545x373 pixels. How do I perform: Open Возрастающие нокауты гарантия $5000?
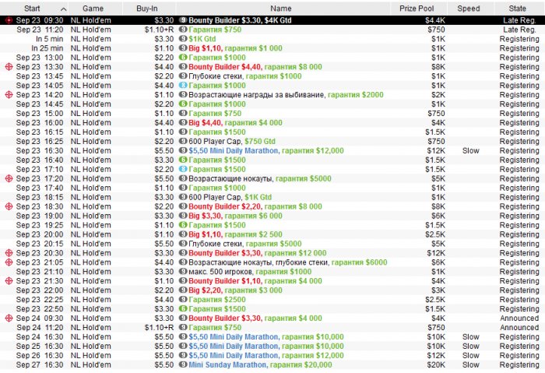pos(272,178)
